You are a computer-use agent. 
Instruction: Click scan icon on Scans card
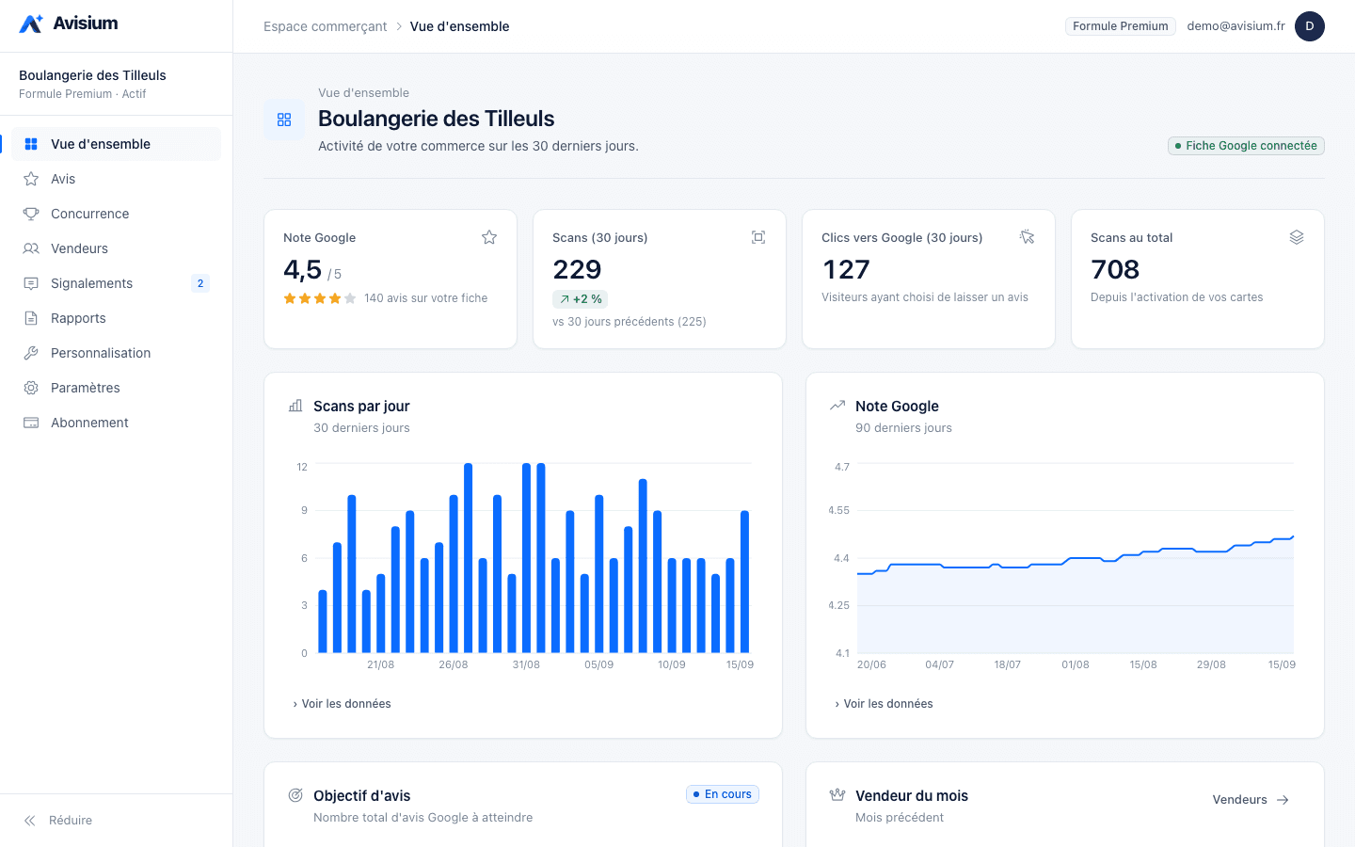[x=758, y=237]
